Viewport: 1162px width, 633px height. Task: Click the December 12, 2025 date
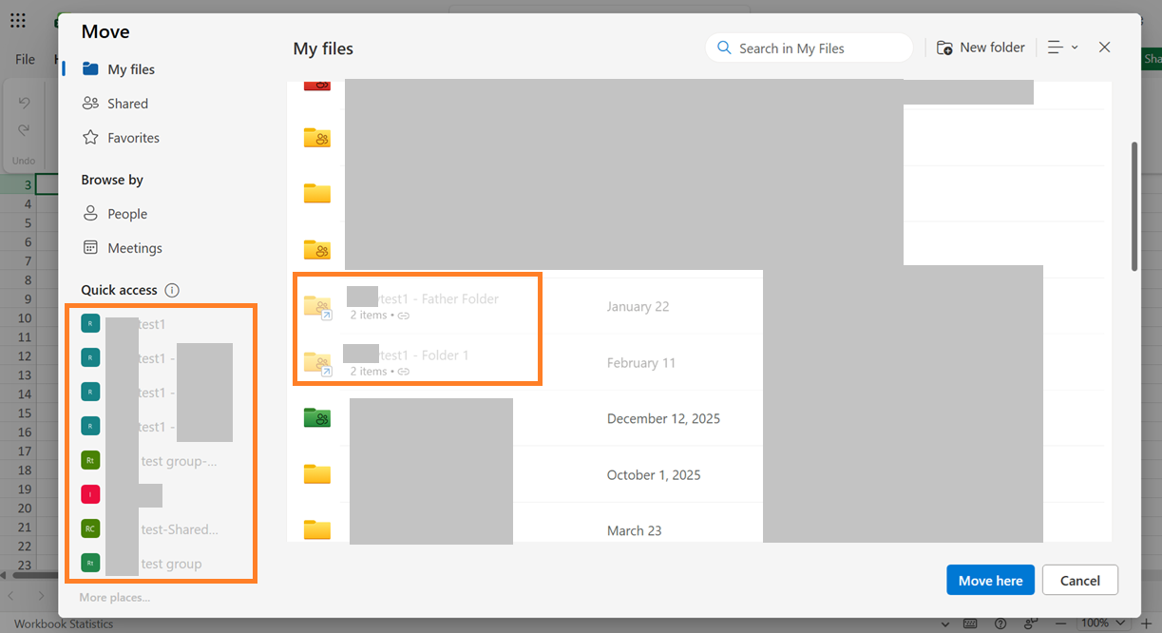pos(663,418)
